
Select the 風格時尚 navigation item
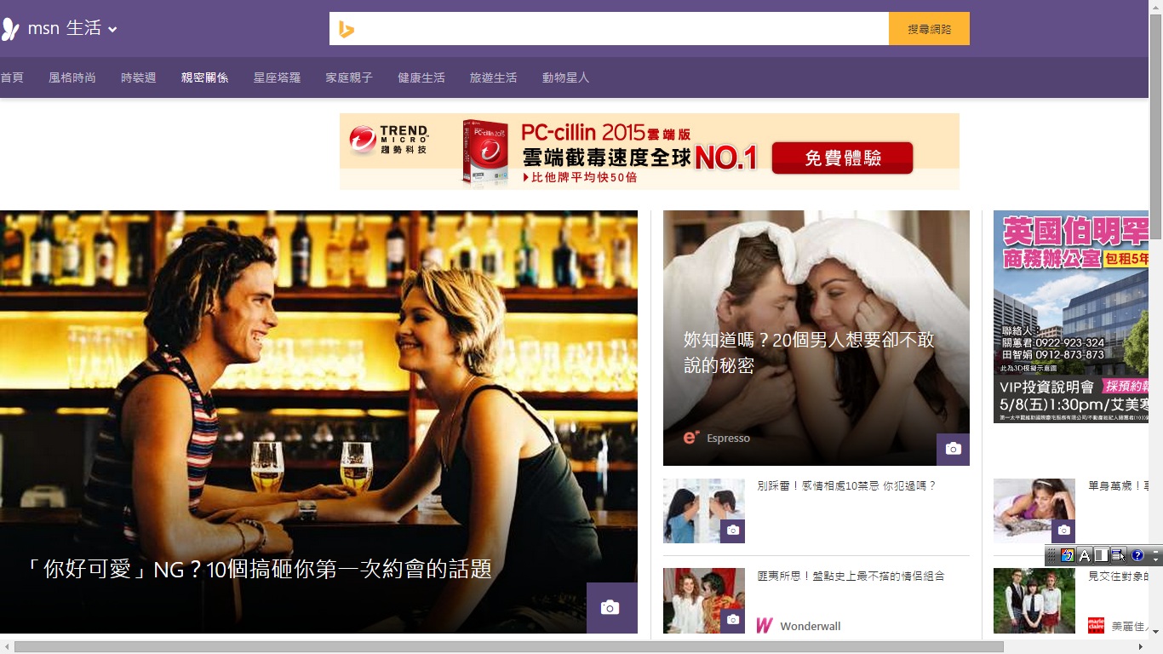[72, 77]
